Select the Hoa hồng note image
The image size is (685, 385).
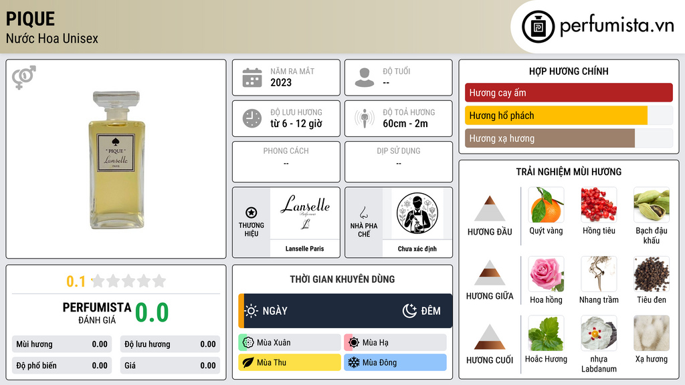546,274
